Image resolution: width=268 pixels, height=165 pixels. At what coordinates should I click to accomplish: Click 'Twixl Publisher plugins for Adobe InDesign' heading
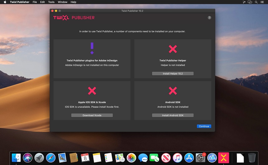tap(92, 61)
